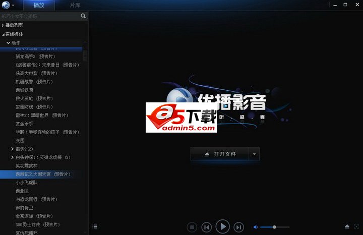Select 笑功震武林 in the list
This screenshot has height=235, width=363.
26,166
